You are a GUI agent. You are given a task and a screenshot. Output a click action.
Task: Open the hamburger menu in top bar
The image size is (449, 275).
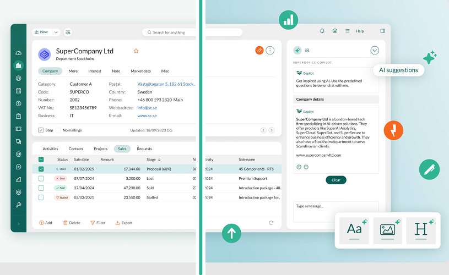point(347,31)
